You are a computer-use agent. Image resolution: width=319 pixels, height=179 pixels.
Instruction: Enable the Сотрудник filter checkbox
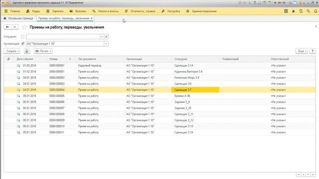[x=22, y=36]
